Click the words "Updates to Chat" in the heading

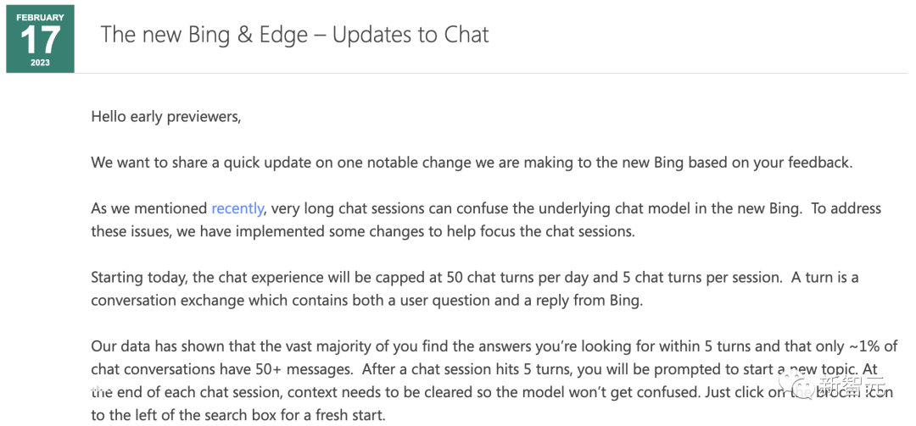click(411, 35)
